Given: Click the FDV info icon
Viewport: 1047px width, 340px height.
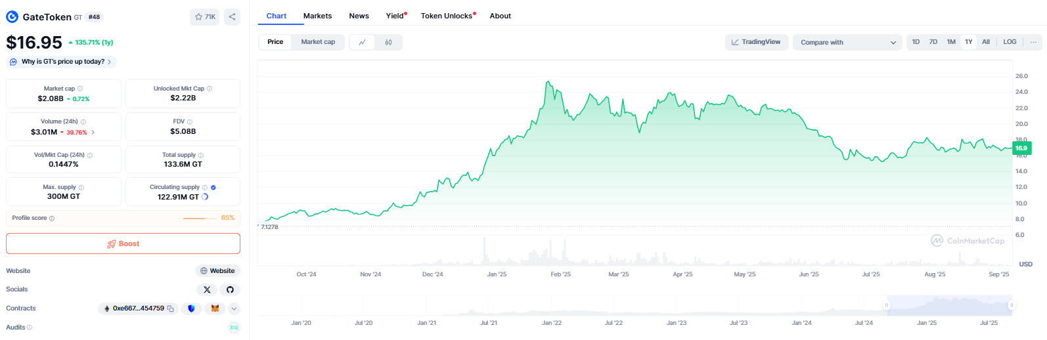Looking at the screenshot, I should click(x=190, y=122).
